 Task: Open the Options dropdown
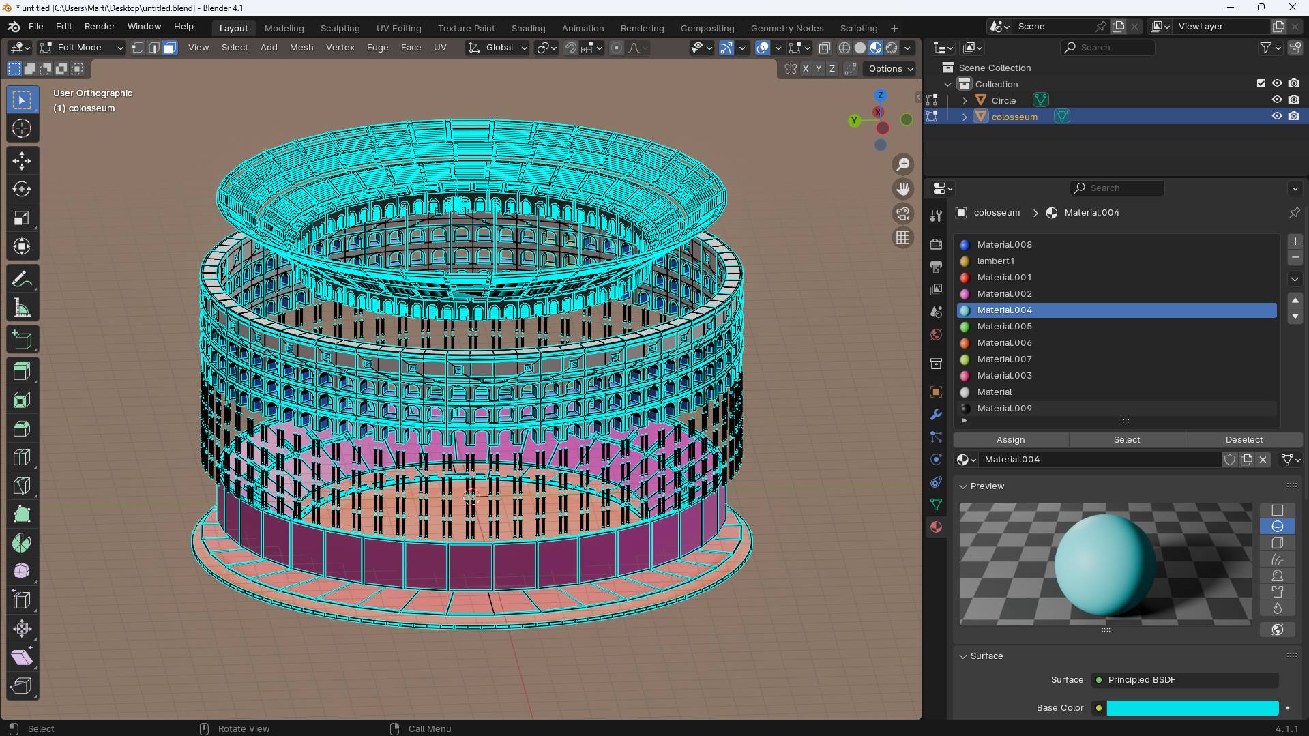tap(890, 69)
